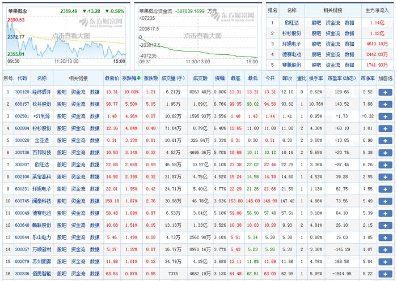Open 数据 link for ranked 德赛电池
The height and width of the screenshot is (281, 397).
tap(349, 54)
